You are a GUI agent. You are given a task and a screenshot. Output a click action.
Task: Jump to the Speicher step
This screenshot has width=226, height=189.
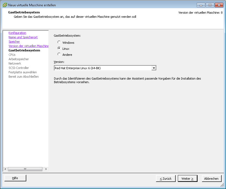[x=14, y=42]
